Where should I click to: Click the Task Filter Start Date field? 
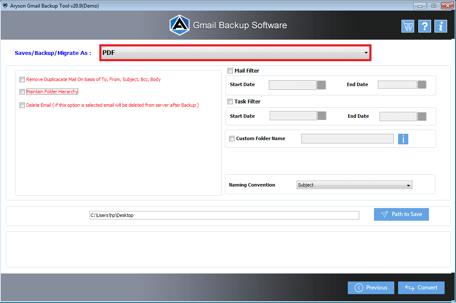[293, 116]
